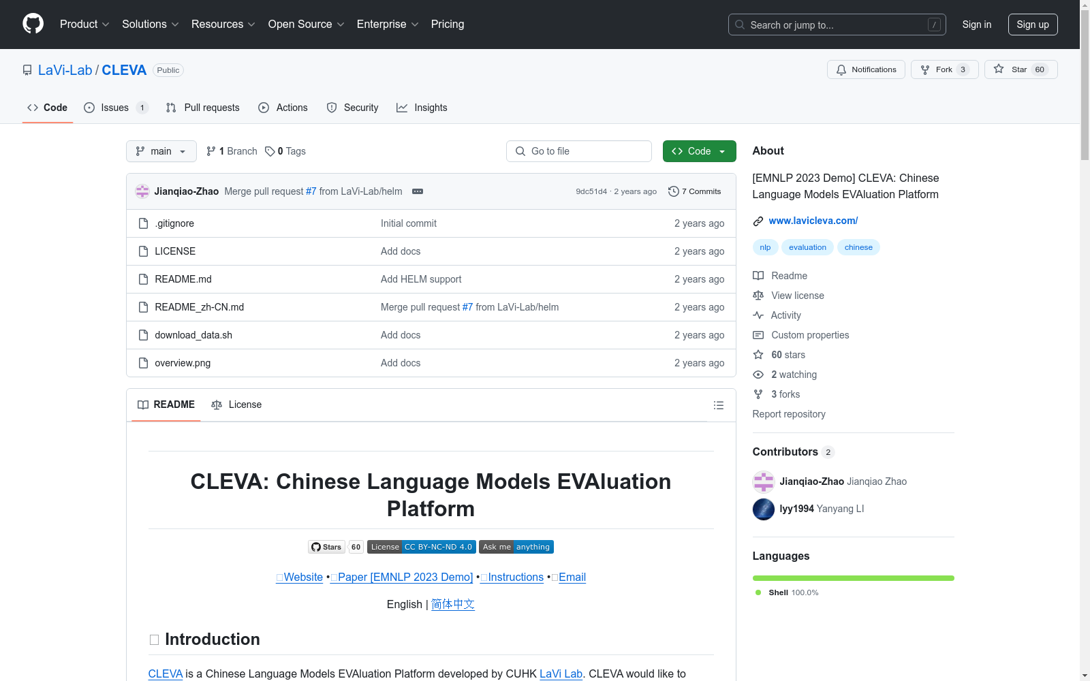The height and width of the screenshot is (681, 1090).
Task: Click the branch icon beside 1 Branch
Action: click(211, 151)
